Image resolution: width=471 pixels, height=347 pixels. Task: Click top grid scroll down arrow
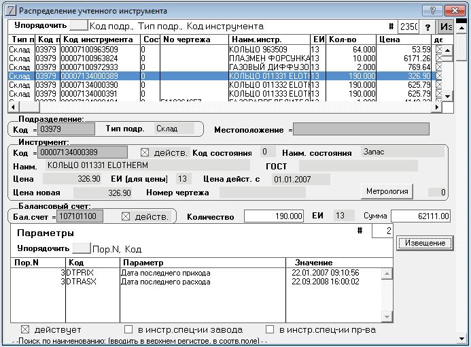pos(448,97)
